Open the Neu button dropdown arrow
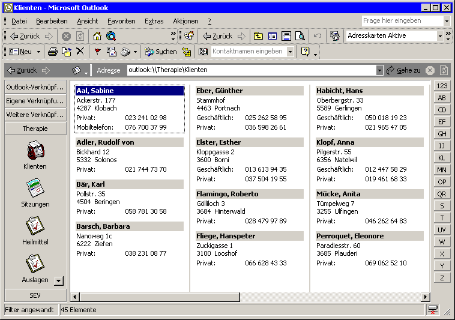 [x=38, y=52]
